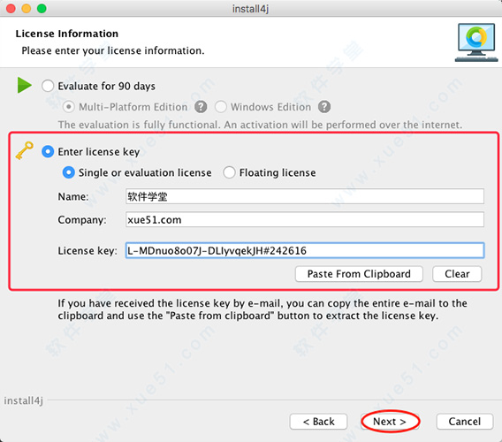Cancel the install4j setup wizard
The image size is (502, 442).
coord(465,422)
